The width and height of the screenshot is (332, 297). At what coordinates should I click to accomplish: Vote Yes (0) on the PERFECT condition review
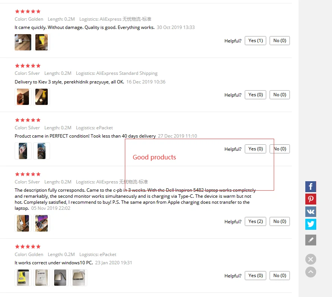255,149
